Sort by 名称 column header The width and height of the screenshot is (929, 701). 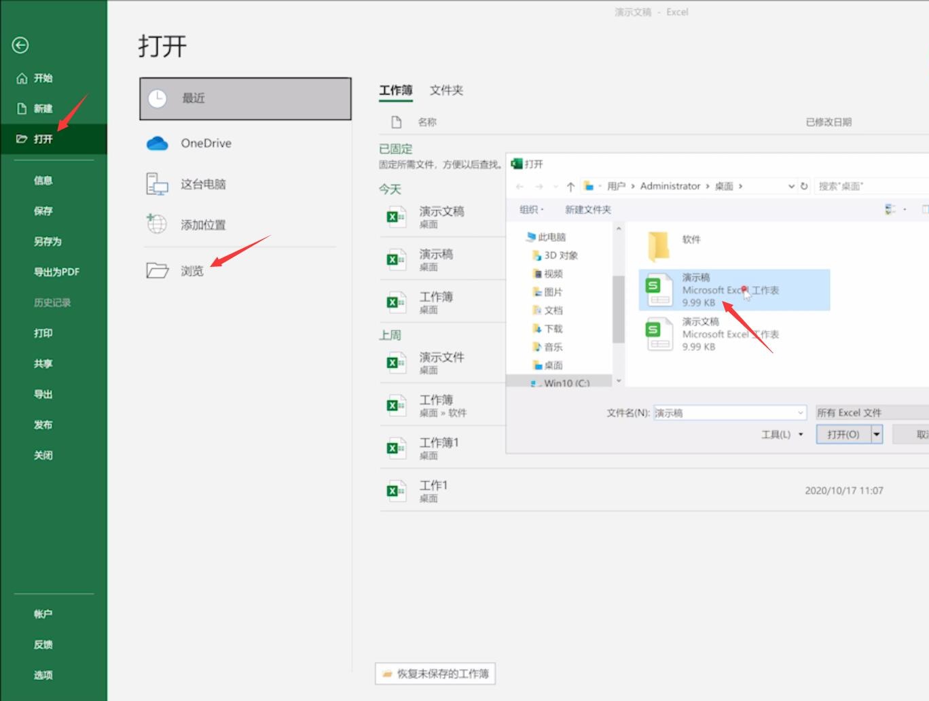point(426,122)
